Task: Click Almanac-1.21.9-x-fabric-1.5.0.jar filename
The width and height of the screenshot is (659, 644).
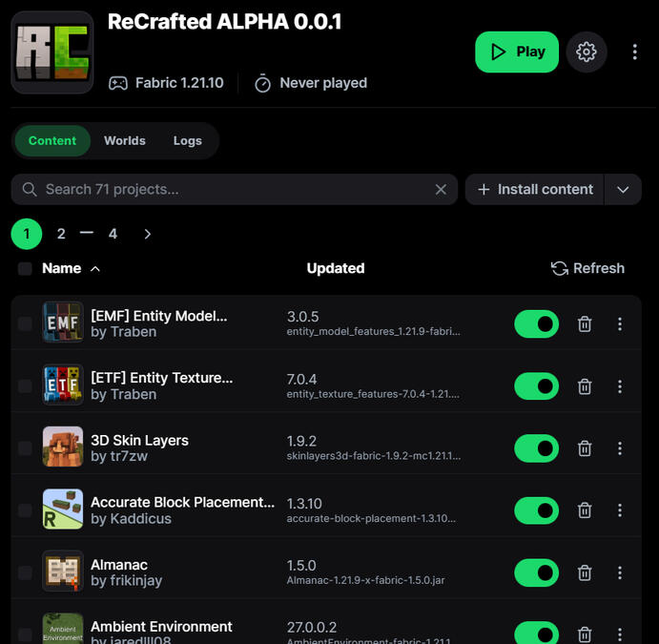Action: (365, 580)
